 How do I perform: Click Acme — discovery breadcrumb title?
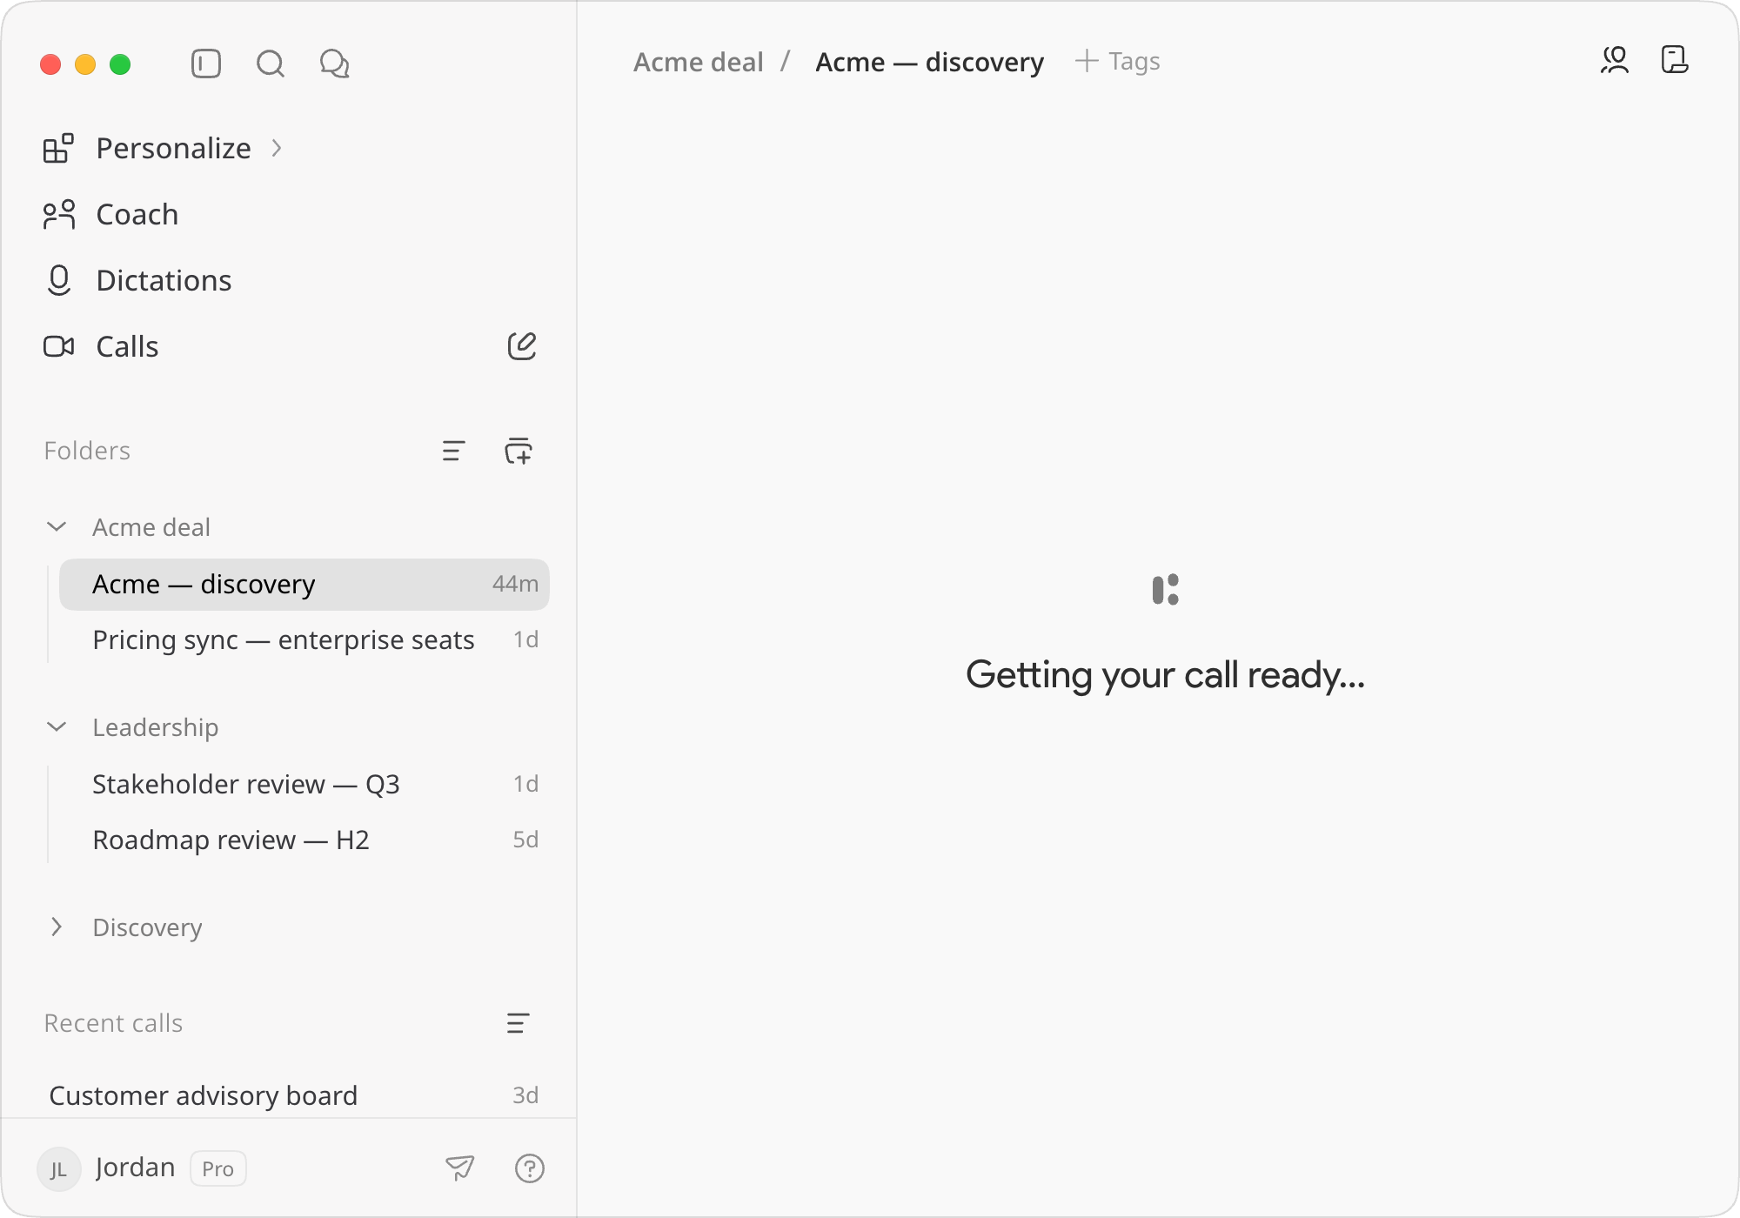click(x=929, y=63)
